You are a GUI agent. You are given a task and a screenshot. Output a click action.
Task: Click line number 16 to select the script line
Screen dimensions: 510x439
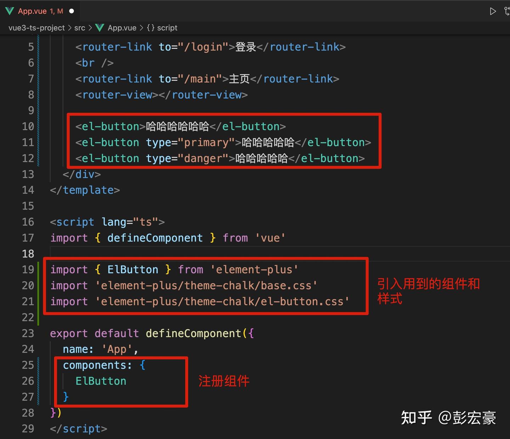coord(28,222)
